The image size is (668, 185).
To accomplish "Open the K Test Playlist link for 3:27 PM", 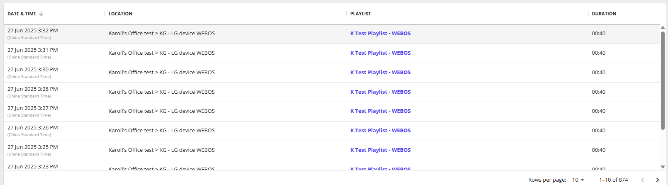I will pos(380,111).
